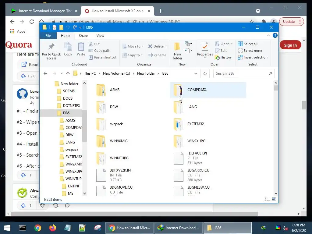Click Rename in the Organize group

coord(157,55)
